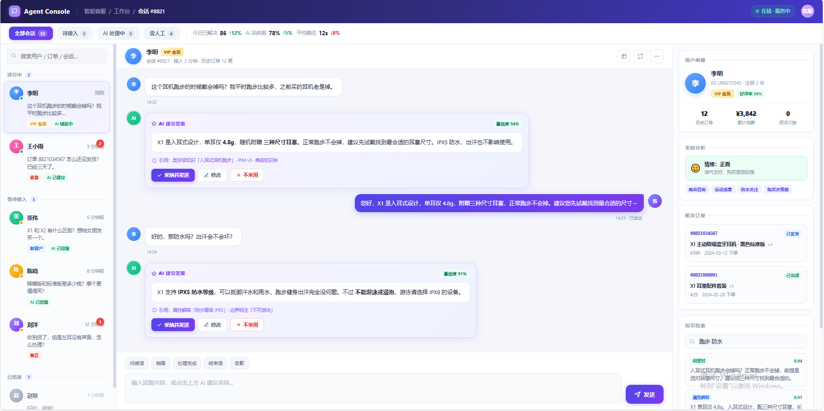Open the more options ellipsis menu
This screenshot has height=411, width=824.
coord(657,56)
